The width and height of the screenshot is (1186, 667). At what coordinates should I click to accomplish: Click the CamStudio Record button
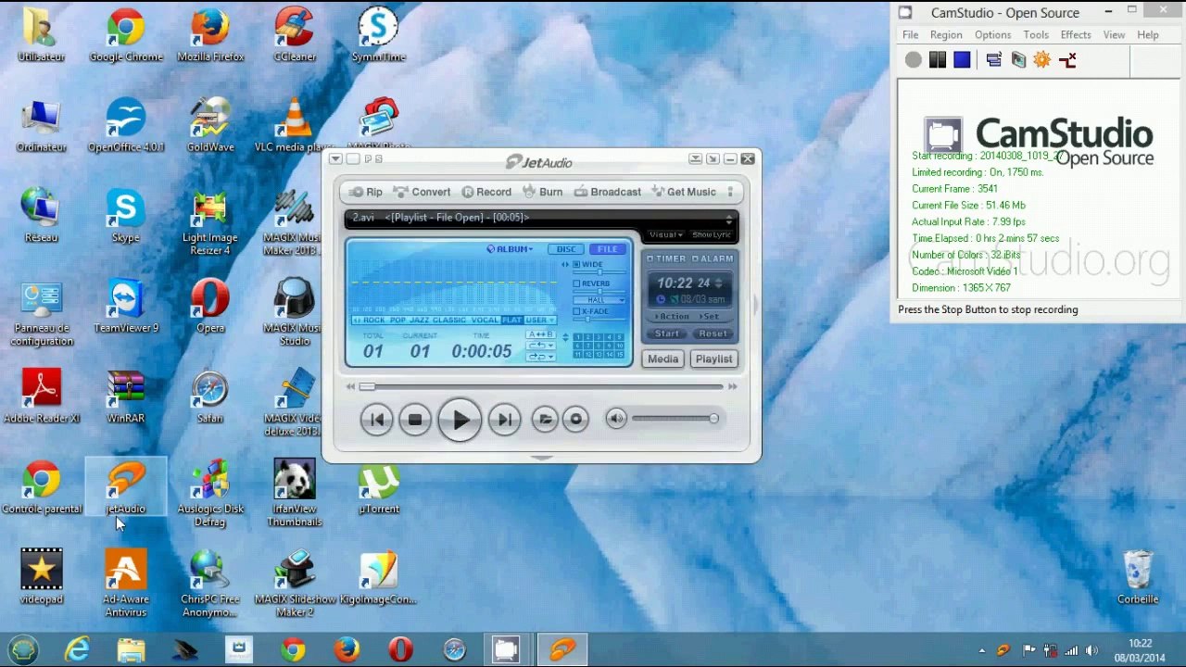(x=914, y=60)
